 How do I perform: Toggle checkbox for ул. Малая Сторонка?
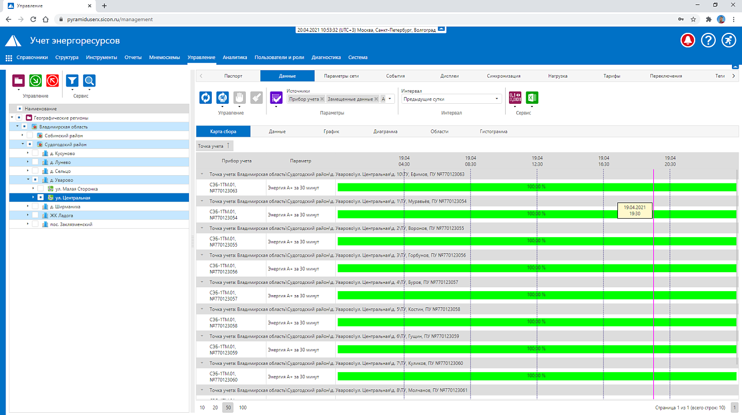[41, 189]
